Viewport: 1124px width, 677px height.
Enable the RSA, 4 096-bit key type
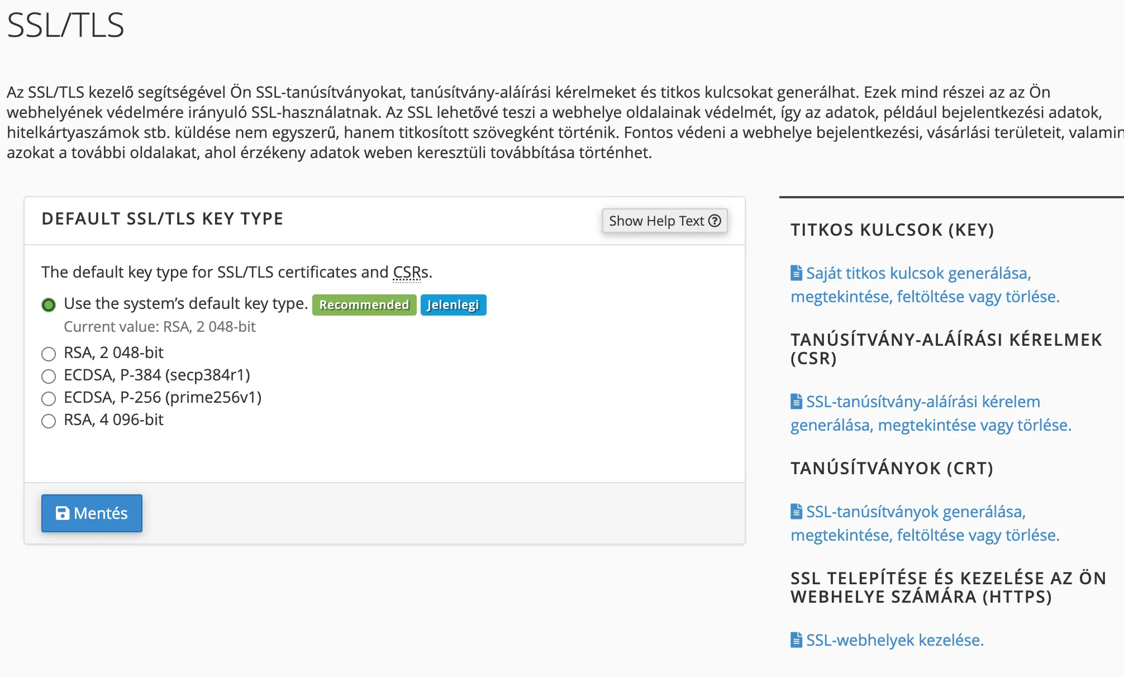point(48,419)
